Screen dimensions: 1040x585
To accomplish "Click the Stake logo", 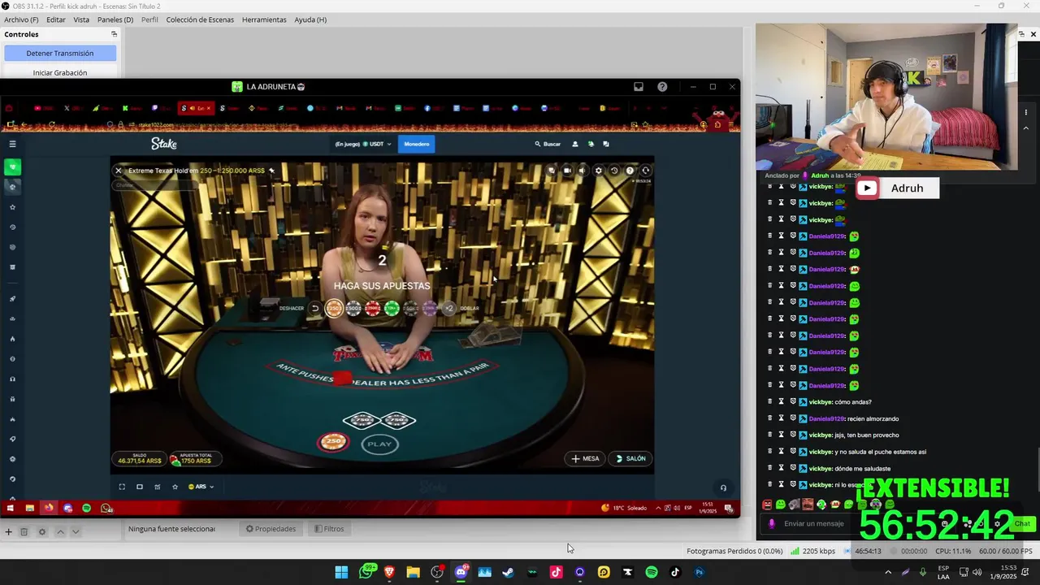I will [x=164, y=144].
